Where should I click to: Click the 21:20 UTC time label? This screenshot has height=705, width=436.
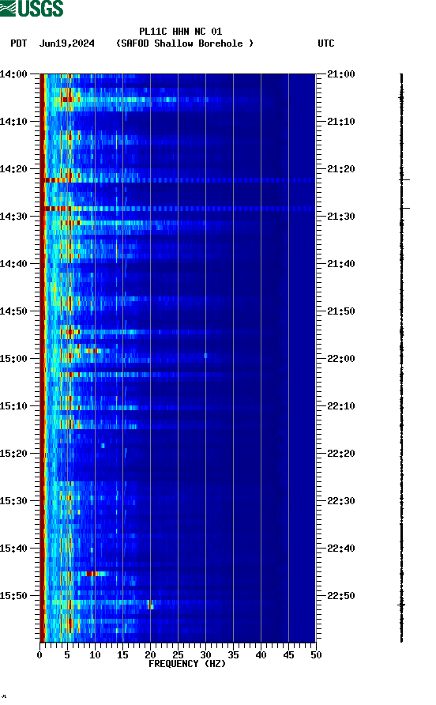[x=341, y=168]
